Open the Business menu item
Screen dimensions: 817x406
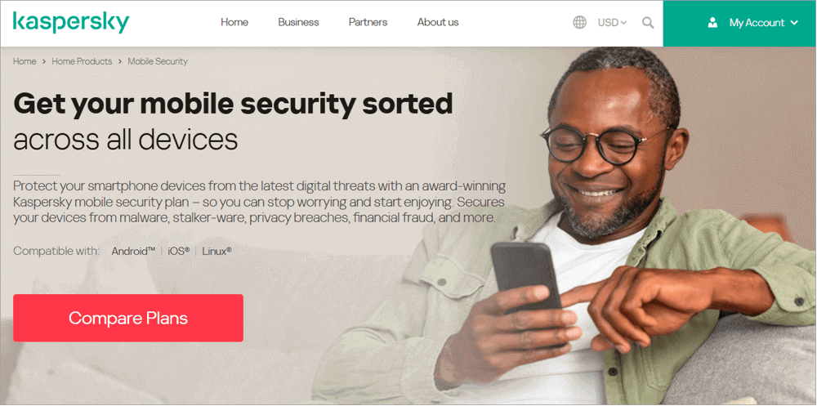298,22
